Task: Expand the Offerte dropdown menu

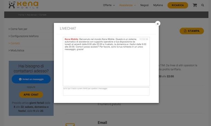Action: pos(109,5)
